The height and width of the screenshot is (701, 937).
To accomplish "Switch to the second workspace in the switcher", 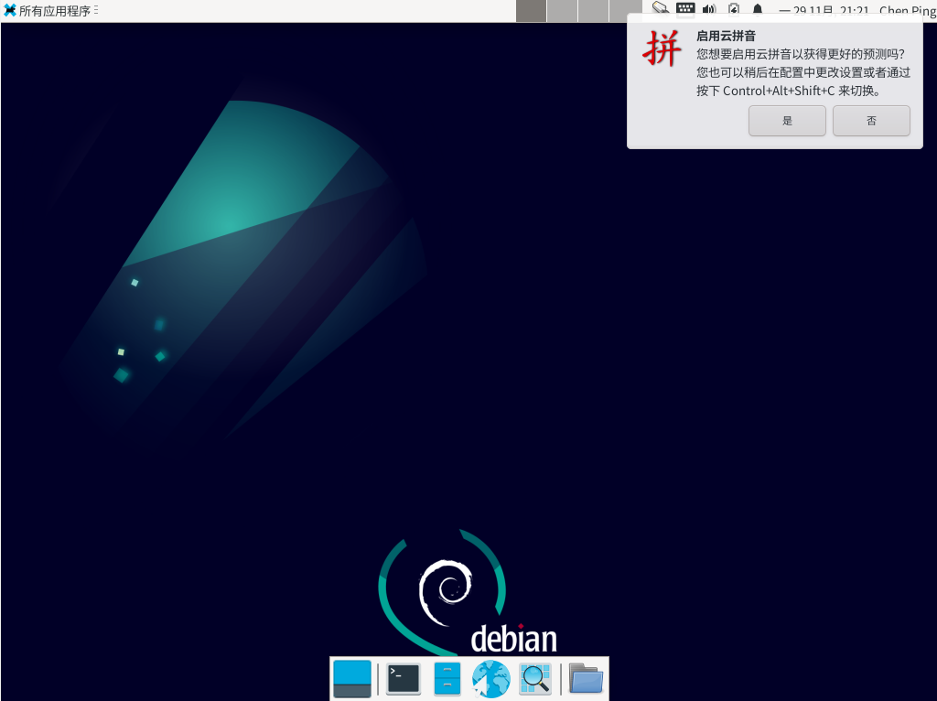I will [563, 11].
